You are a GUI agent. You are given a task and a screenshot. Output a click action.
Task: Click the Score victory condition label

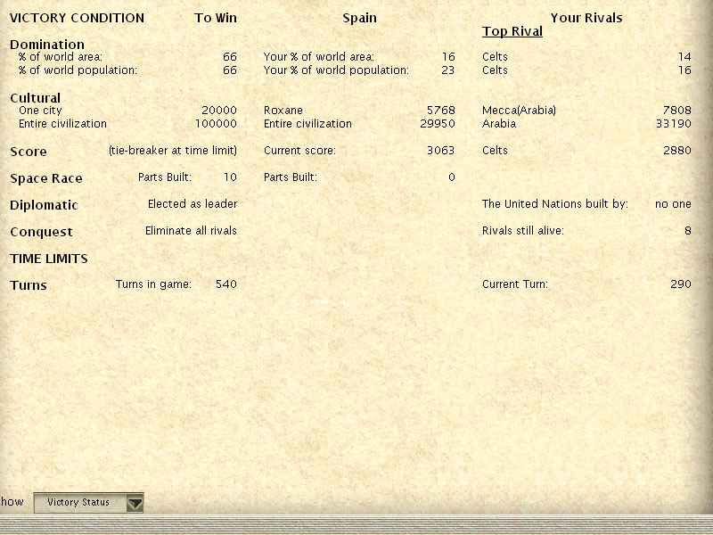(x=29, y=152)
